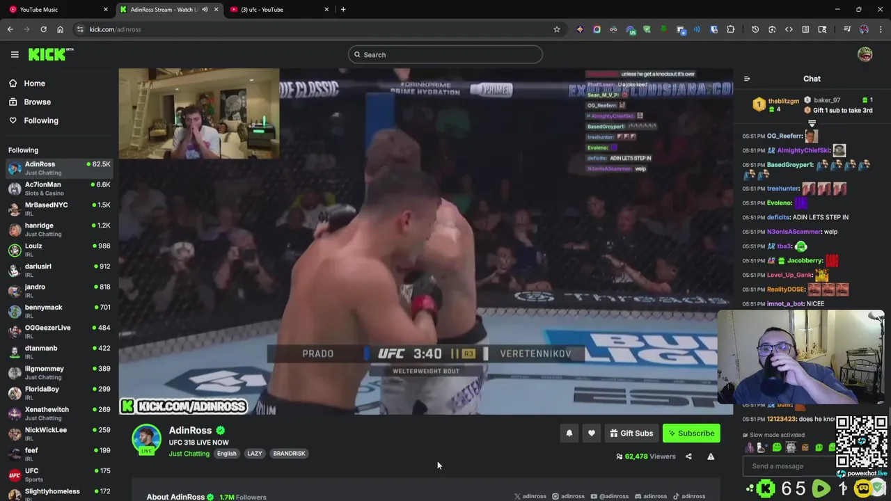Viewport: 891px width, 501px height.
Task: Click the browser home button
Action: 60,29
